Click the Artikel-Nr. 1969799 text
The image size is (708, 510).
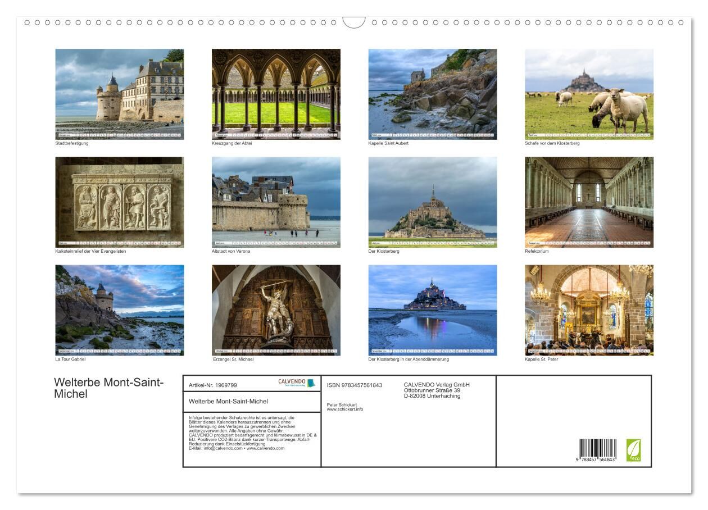pyautogui.click(x=213, y=385)
